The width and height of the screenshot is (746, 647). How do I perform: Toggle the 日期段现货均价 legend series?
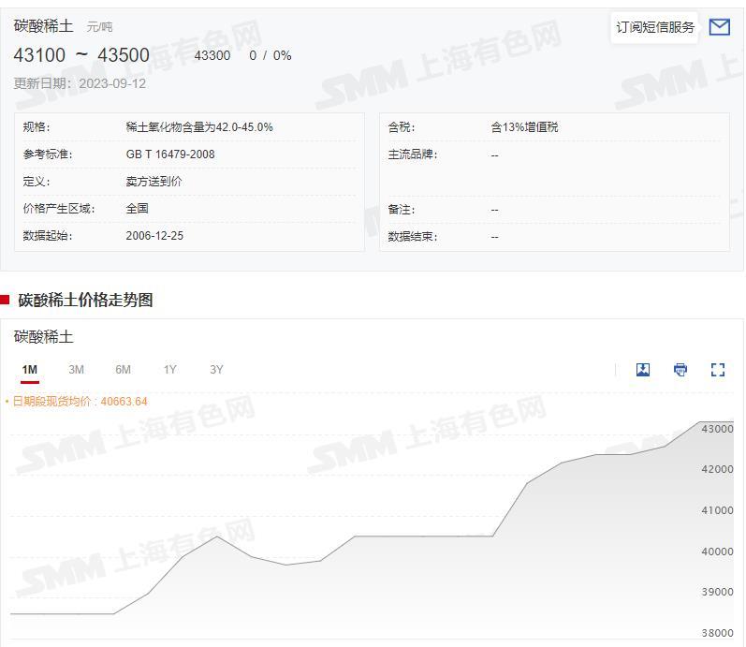coord(77,402)
